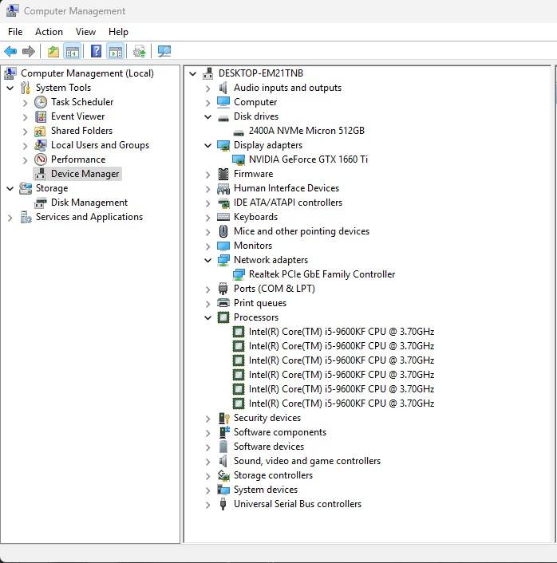Click the blue Help question mark icon
This screenshot has height=563, width=557.
tap(96, 52)
